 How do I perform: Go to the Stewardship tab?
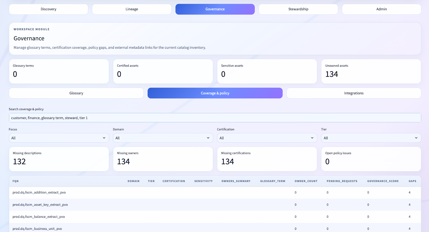point(298,9)
